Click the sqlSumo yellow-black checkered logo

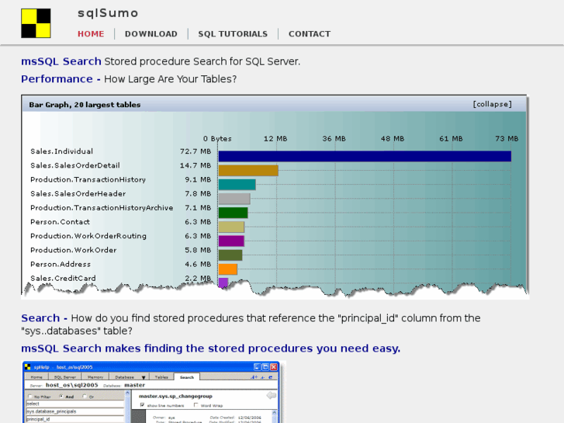[36, 23]
